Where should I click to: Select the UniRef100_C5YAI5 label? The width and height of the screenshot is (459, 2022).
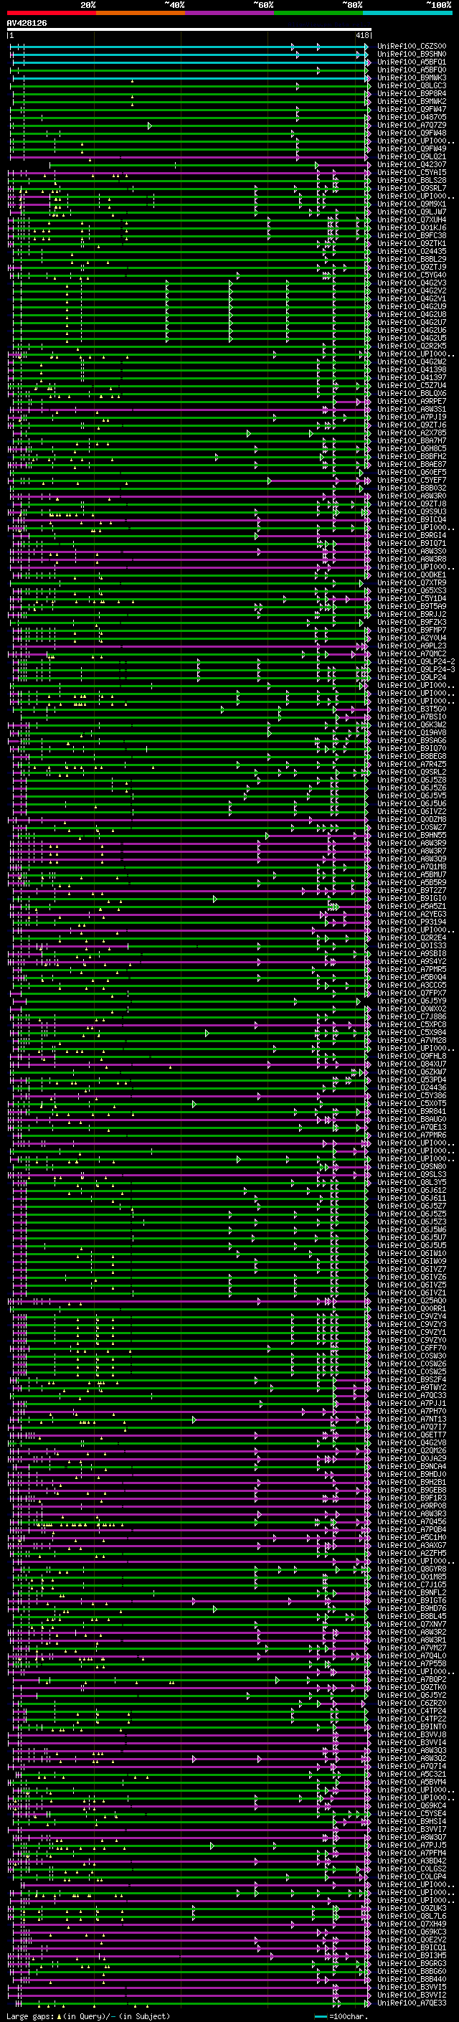412,172
